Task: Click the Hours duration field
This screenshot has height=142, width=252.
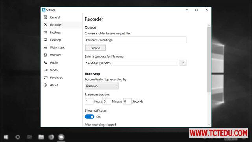Action: 89,101
